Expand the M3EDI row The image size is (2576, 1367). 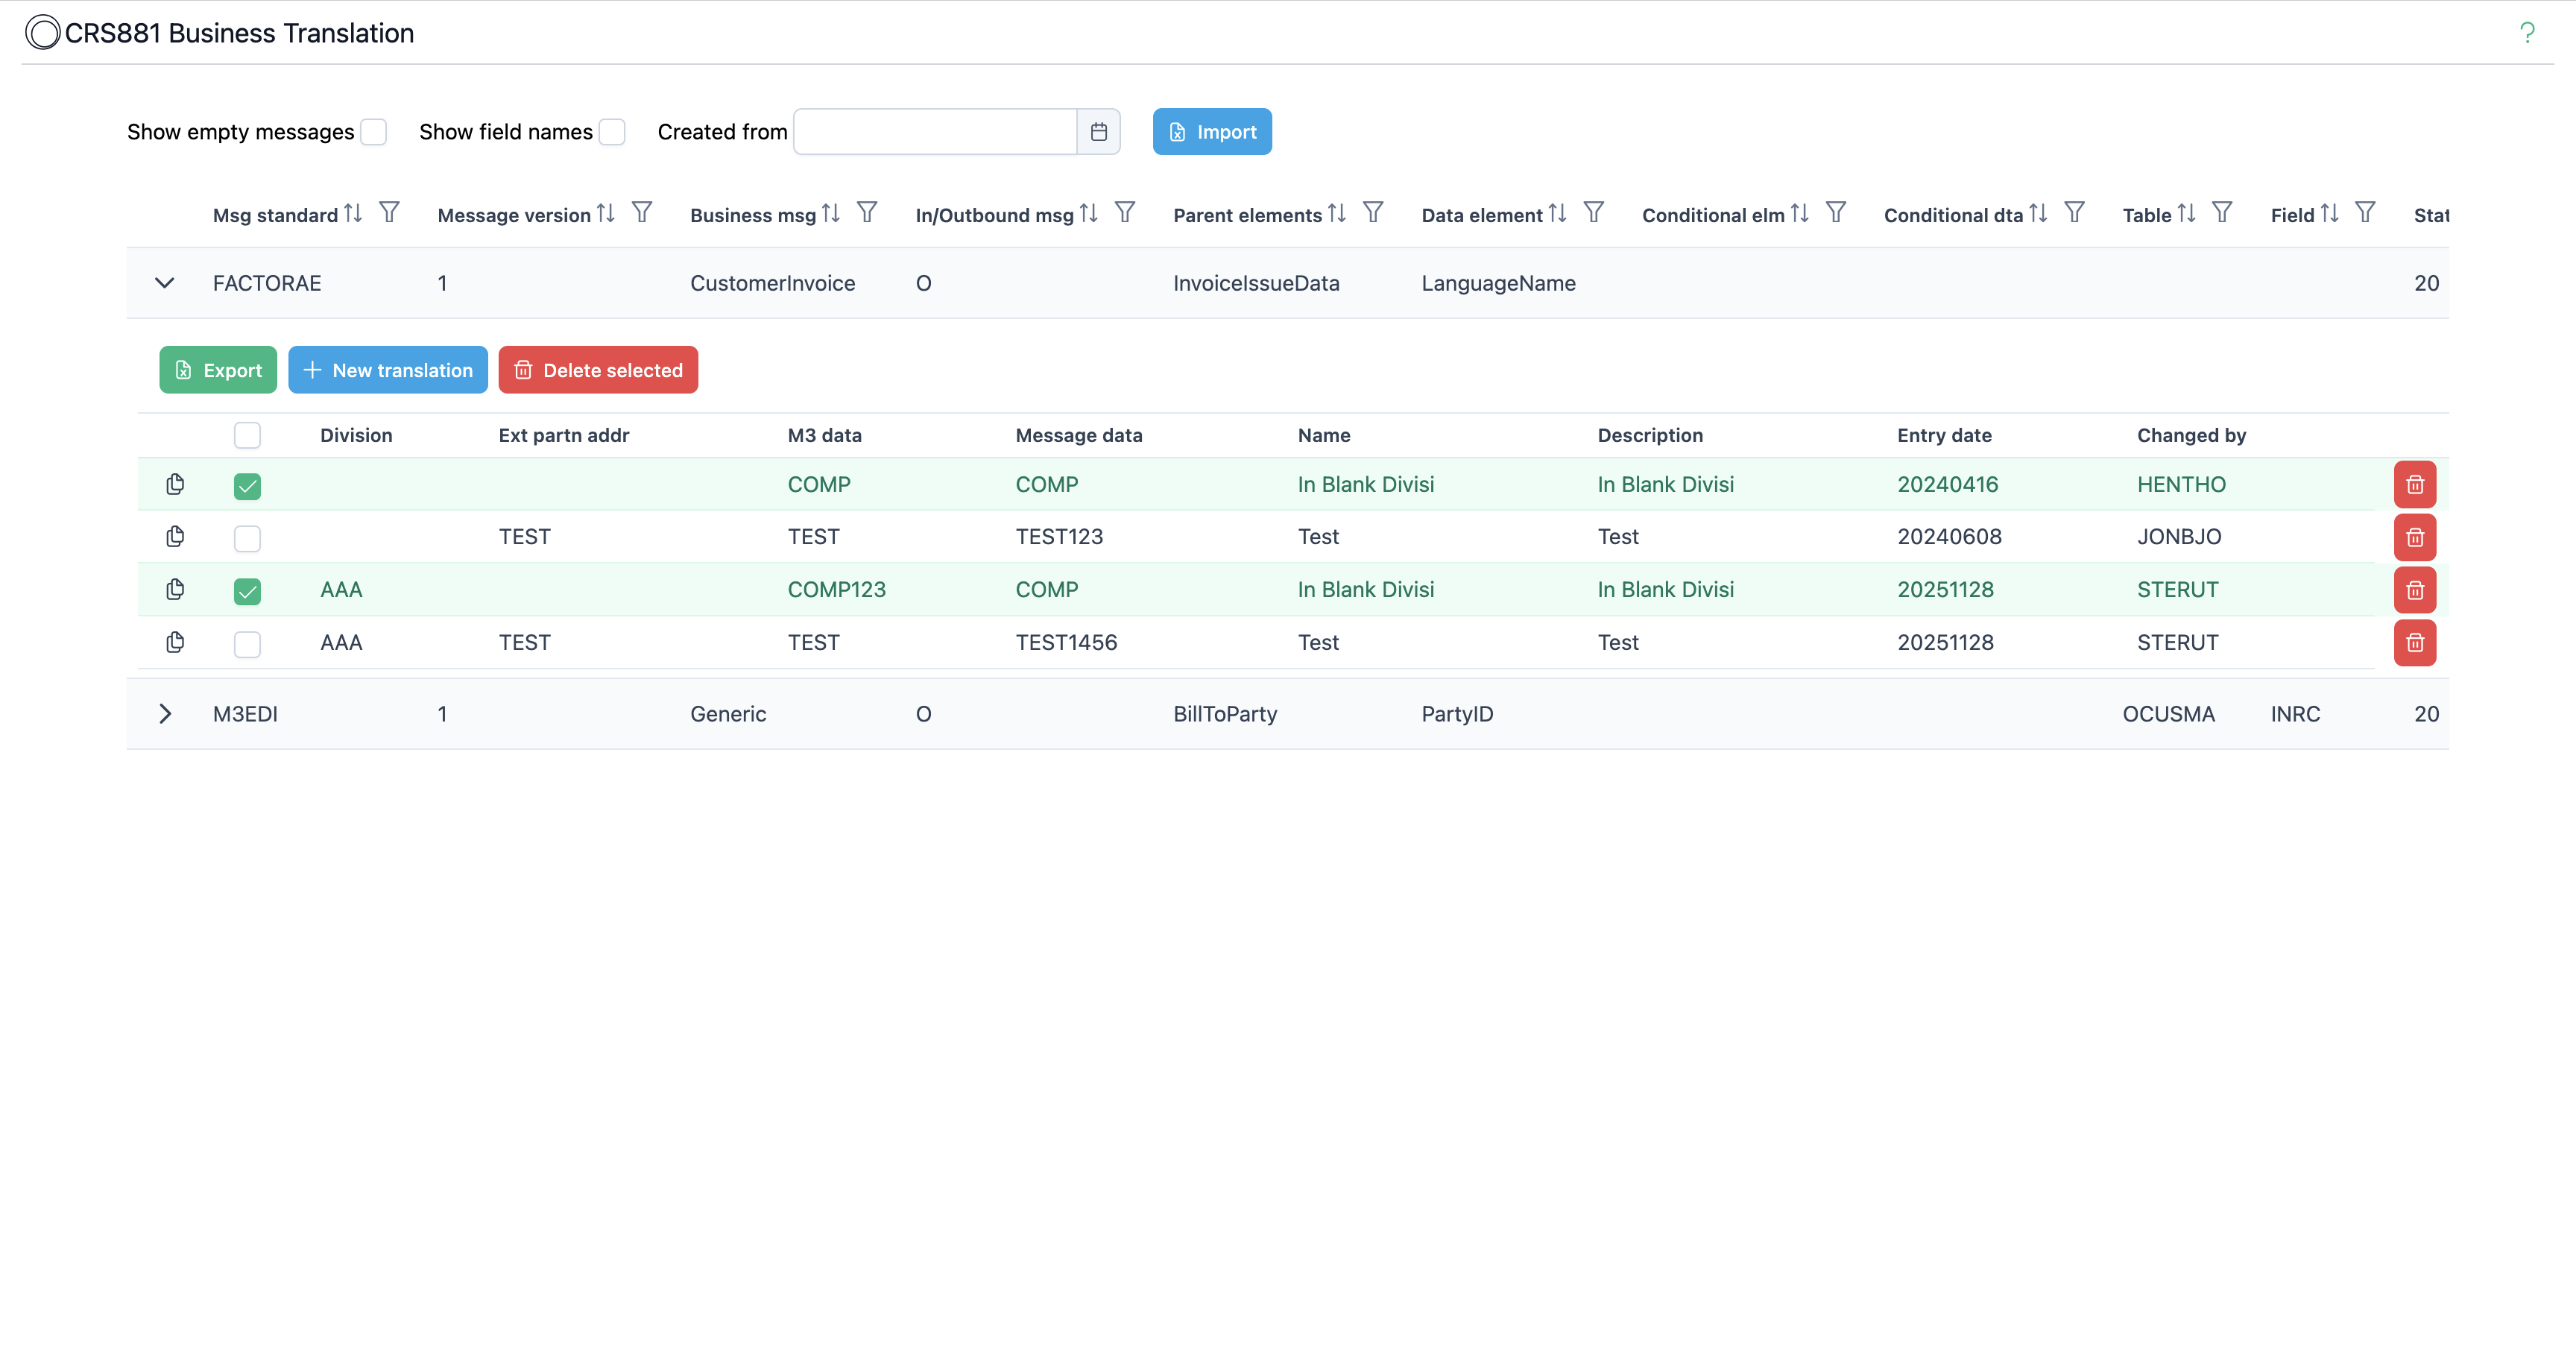pyautogui.click(x=165, y=713)
